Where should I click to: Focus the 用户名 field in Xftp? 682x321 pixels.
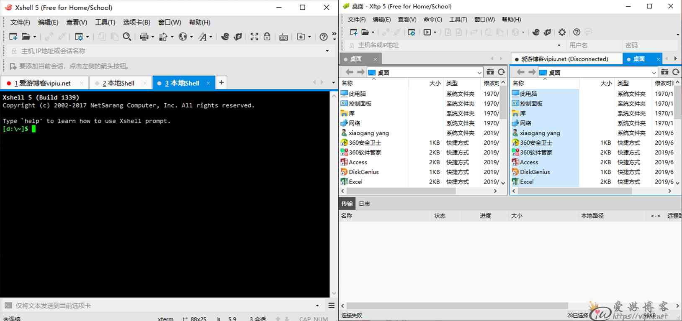pos(594,45)
